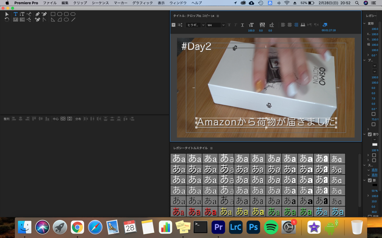
Task: Open Spotlight search in menu bar
Action: pos(357,3)
